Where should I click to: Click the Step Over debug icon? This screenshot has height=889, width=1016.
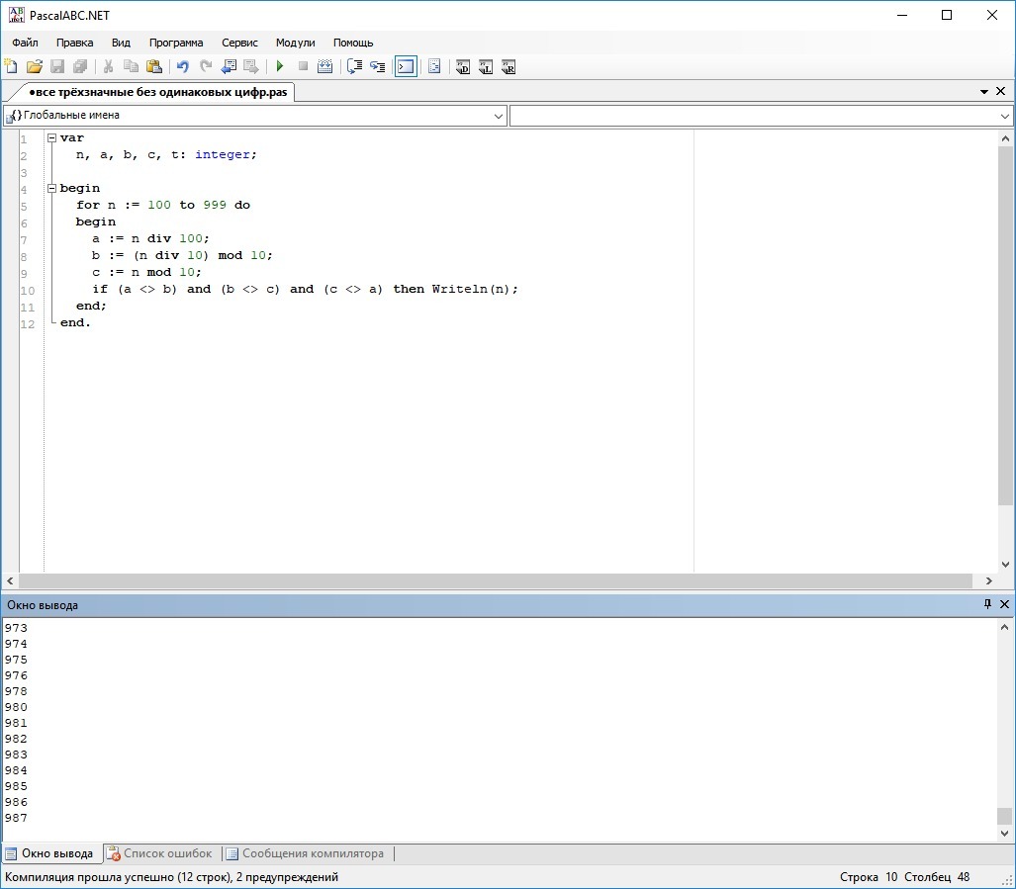354,66
